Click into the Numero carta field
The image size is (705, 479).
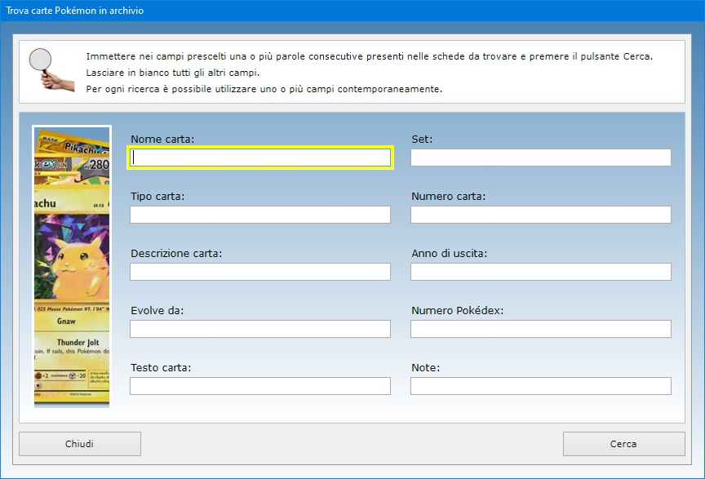(x=540, y=215)
